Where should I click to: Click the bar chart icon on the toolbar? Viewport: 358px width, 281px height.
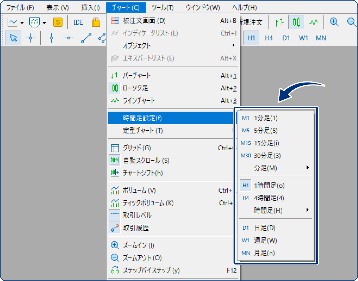(279, 22)
